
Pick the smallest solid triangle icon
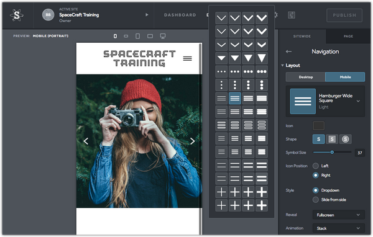tap(221, 58)
